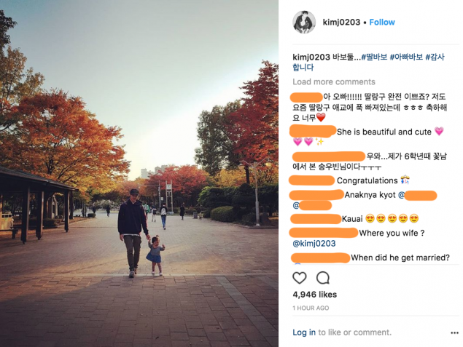Click the redacted mention after Anaknya kyot
The width and height of the screenshot is (463, 347).
coord(421,195)
